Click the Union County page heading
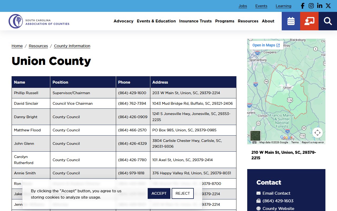This screenshot has height=211, width=337. click(51, 61)
